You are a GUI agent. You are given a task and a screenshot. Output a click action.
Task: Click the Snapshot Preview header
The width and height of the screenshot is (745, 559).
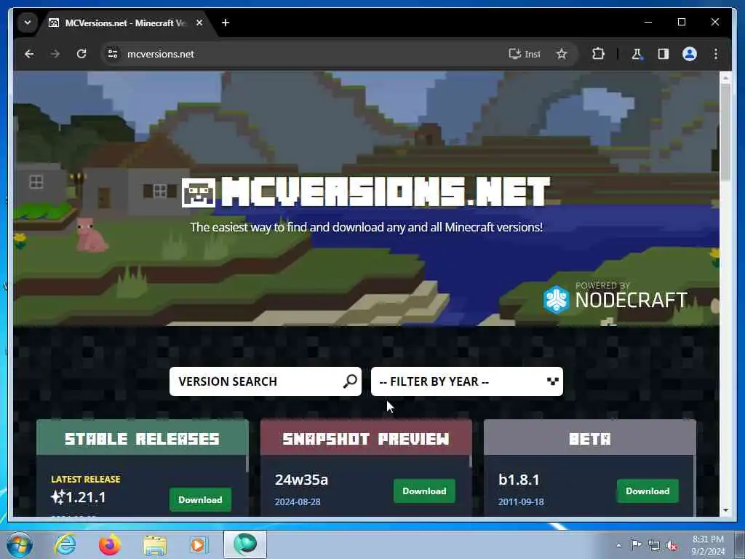click(x=366, y=438)
